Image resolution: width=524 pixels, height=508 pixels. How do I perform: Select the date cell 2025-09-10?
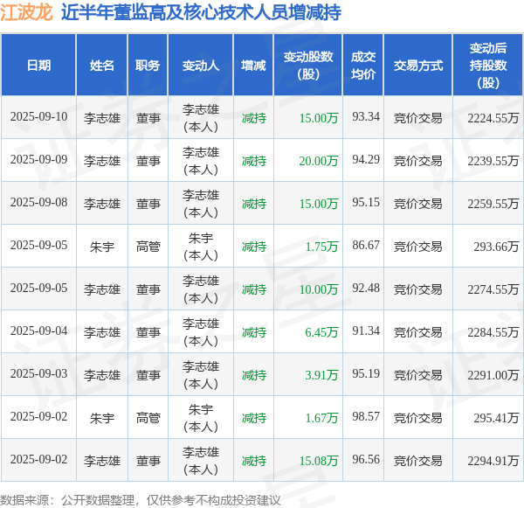(38, 117)
